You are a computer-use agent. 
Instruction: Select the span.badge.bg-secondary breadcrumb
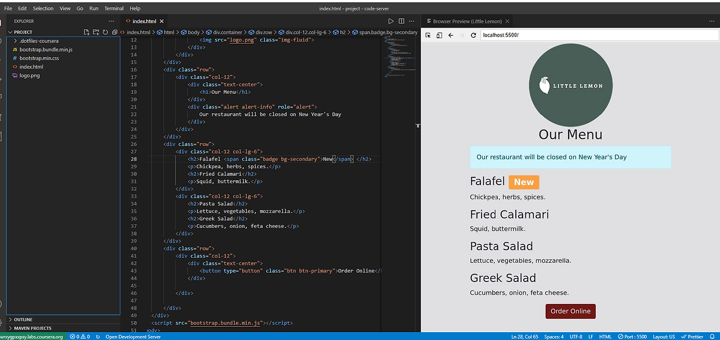[x=384, y=32]
